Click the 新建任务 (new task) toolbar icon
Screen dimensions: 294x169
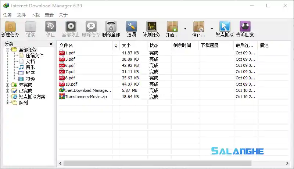10,26
